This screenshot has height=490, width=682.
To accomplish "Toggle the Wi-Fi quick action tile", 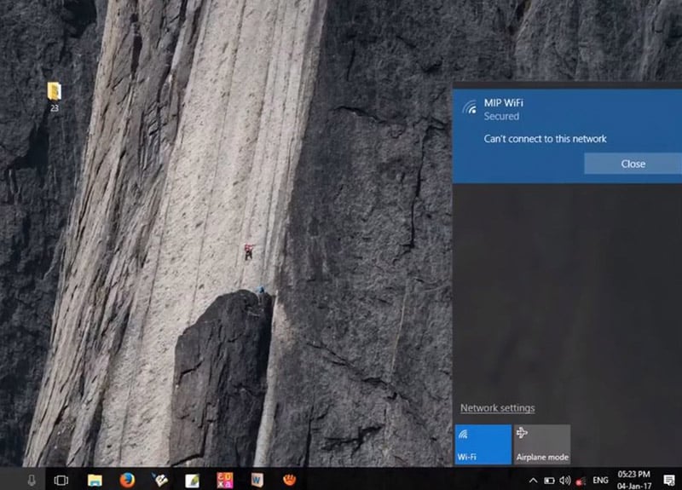I will pos(483,444).
